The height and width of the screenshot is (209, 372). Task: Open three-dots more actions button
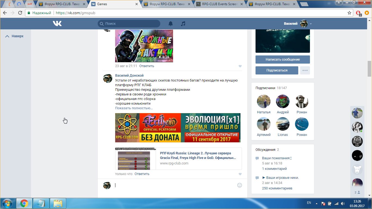305,70
